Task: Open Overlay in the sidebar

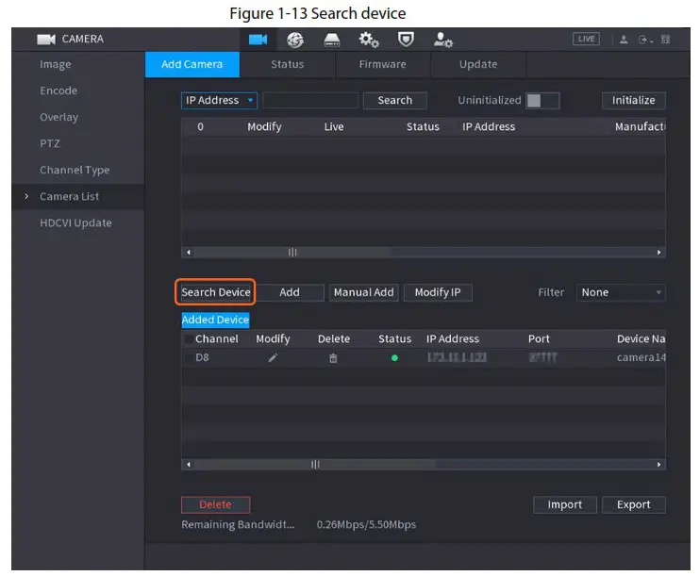Action: coord(58,117)
